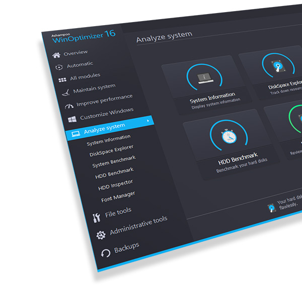Click the Automatic mode icon in sidebar
Image resolution: width=302 pixels, height=291 pixels.
tap(59, 67)
